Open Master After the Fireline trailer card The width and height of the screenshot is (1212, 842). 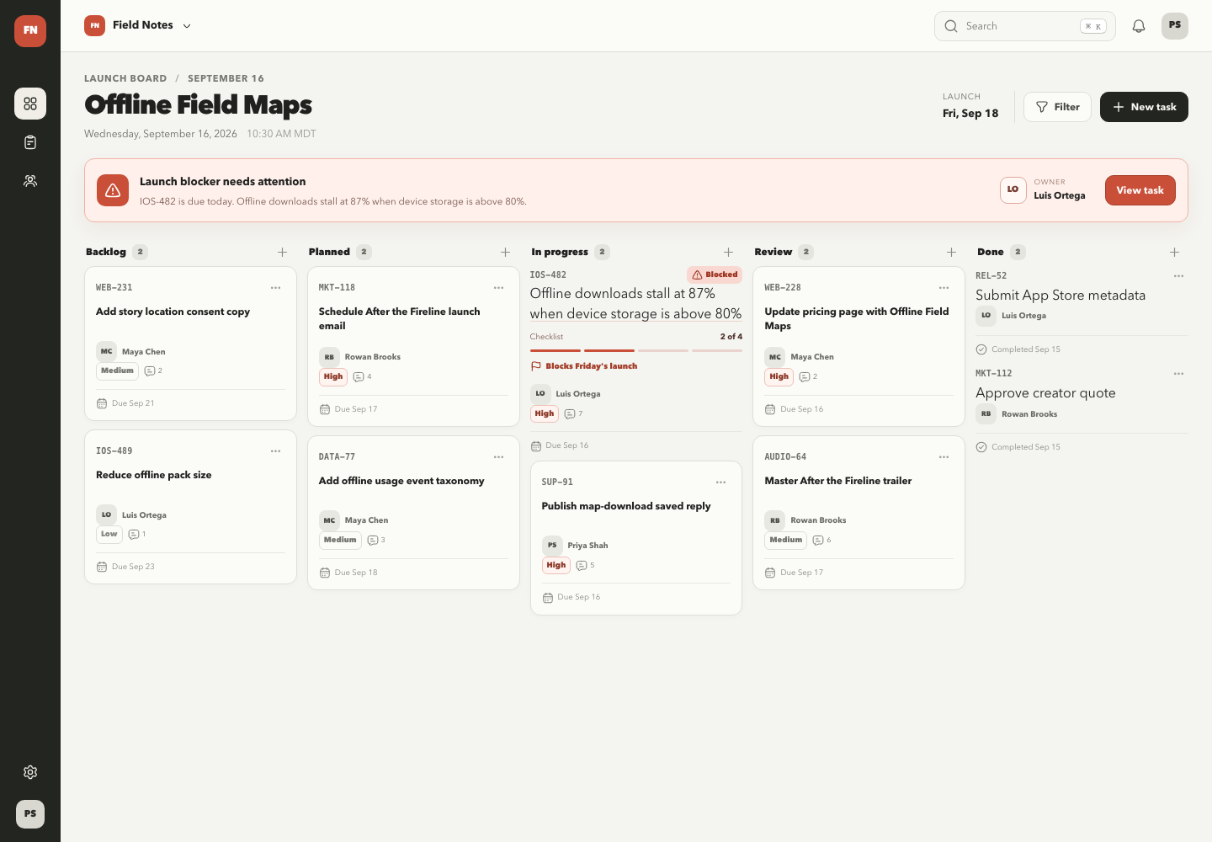(x=859, y=513)
